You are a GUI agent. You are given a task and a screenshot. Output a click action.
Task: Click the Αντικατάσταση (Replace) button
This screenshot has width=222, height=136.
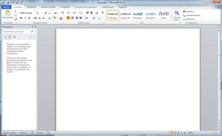pyautogui.click(x=192, y=15)
